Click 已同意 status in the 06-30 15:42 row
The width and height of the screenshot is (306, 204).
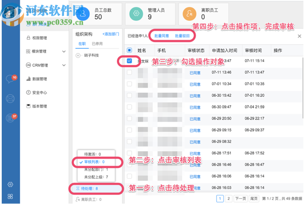point(195,96)
